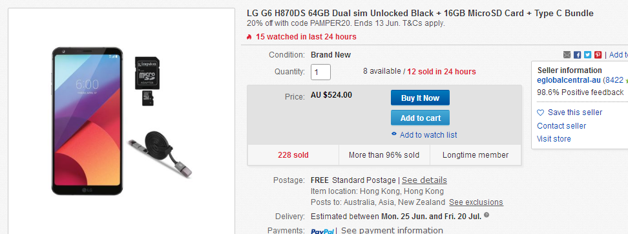
Task: Focus the Quantity input box
Action: [x=320, y=72]
